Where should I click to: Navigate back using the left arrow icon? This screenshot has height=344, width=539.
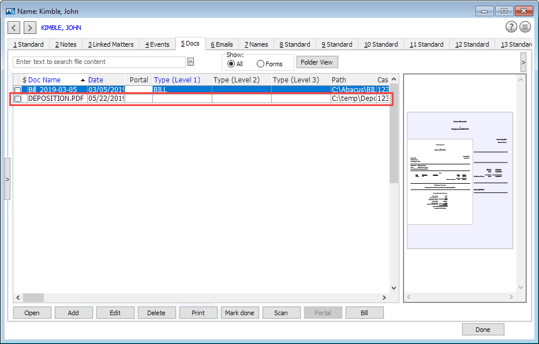click(x=13, y=28)
